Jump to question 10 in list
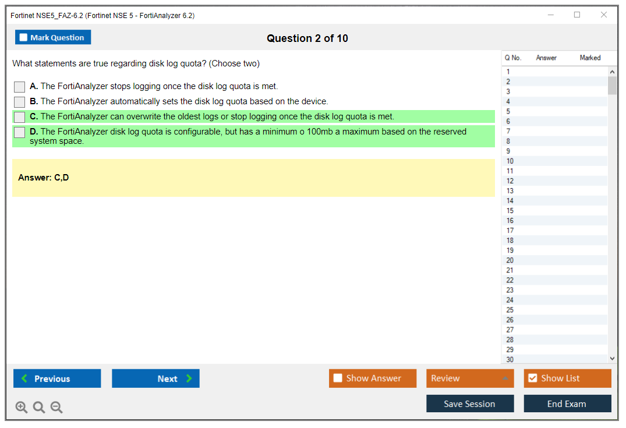626x428 pixels. (510, 161)
